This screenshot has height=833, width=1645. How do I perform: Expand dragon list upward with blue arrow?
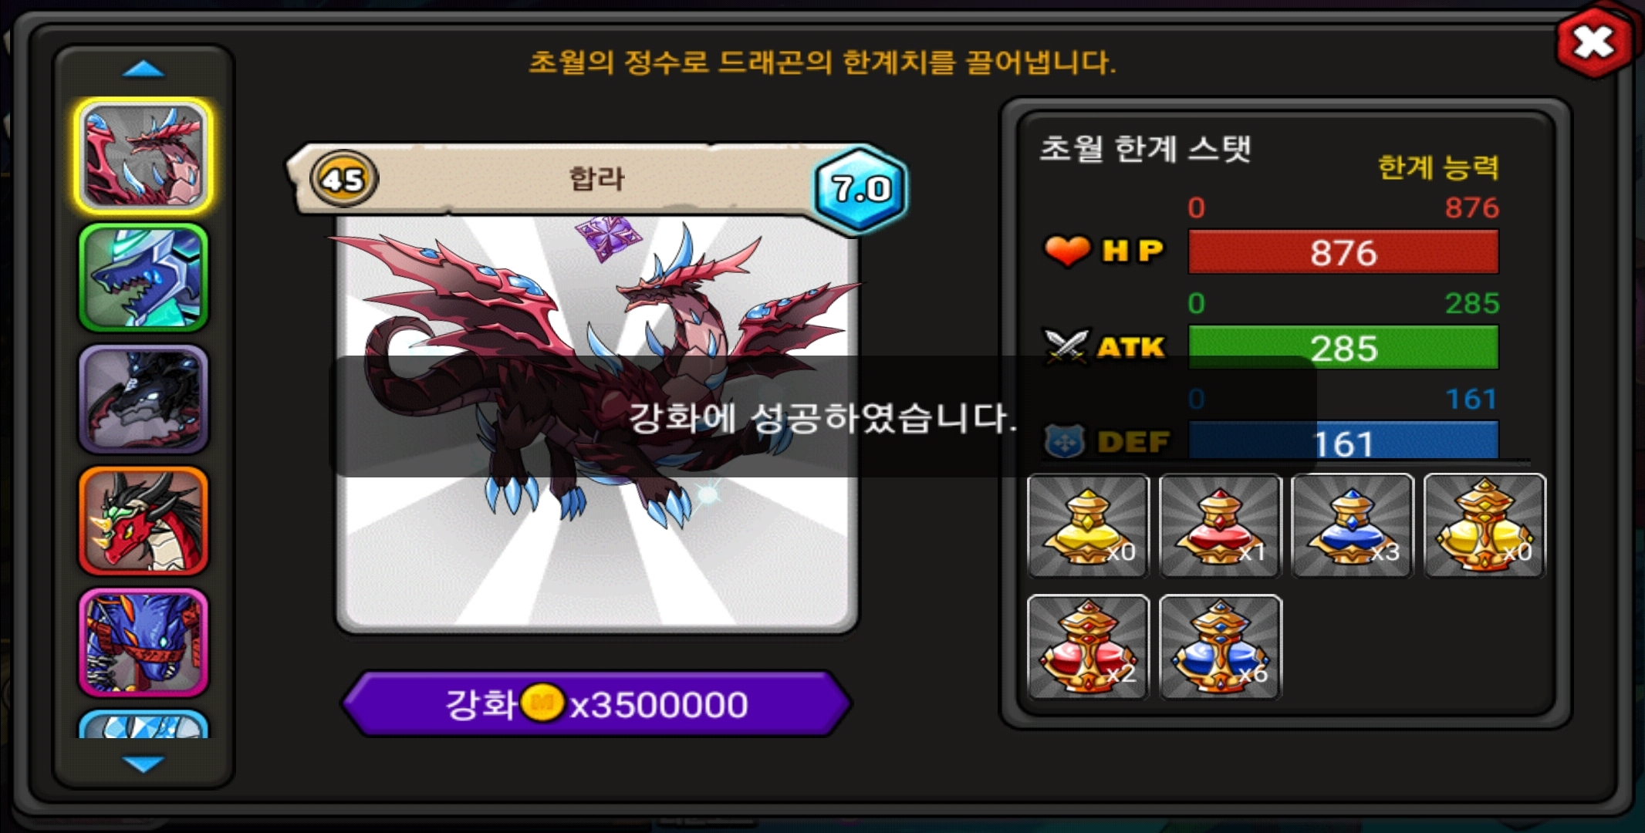point(144,69)
